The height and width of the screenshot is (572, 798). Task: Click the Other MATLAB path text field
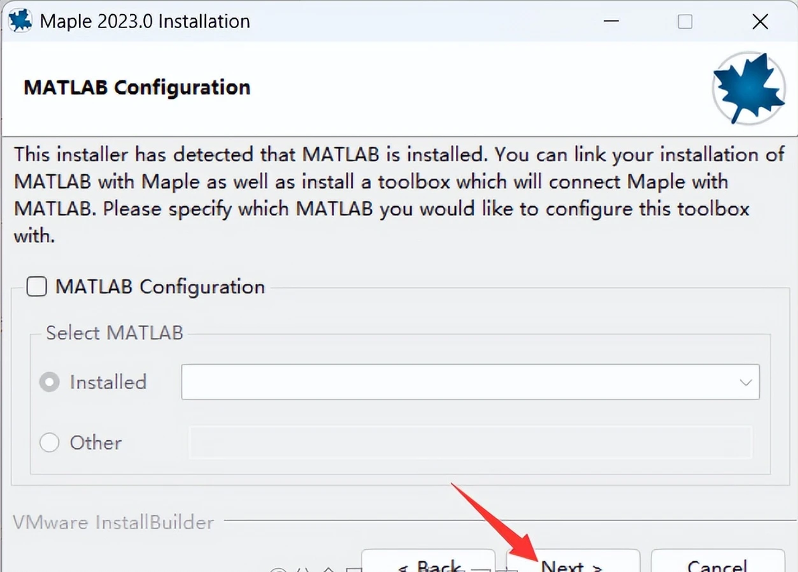coord(471,443)
